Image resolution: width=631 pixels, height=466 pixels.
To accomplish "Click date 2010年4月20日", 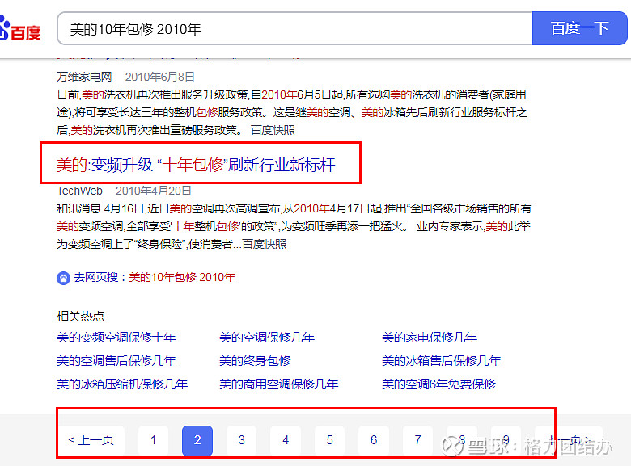I will (x=154, y=191).
